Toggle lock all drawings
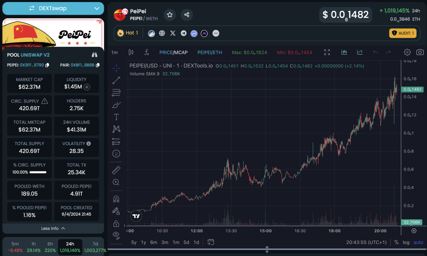 116,223
